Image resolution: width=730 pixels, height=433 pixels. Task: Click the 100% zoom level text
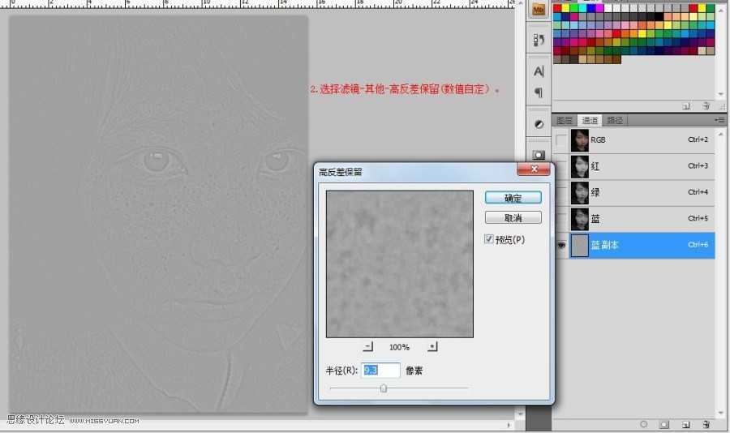click(399, 347)
